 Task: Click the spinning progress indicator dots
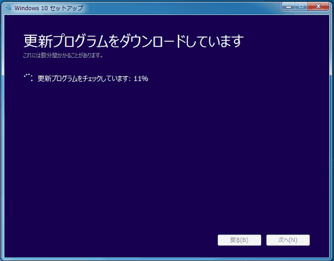point(29,77)
